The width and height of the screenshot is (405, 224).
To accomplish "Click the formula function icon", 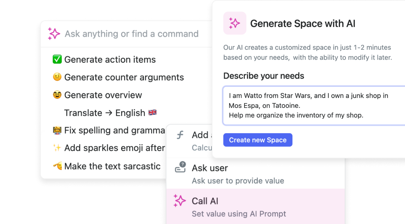I will [180, 135].
